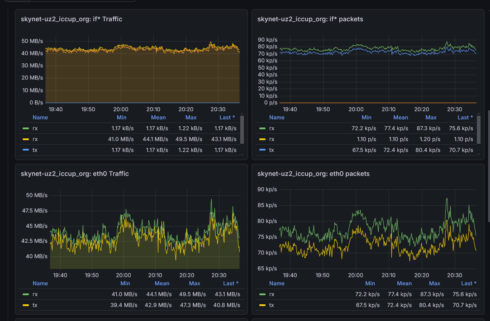Click yellow tx swatch in eth0 Traffic legend
The height and width of the screenshot is (321, 490).
pyautogui.click(x=26, y=305)
